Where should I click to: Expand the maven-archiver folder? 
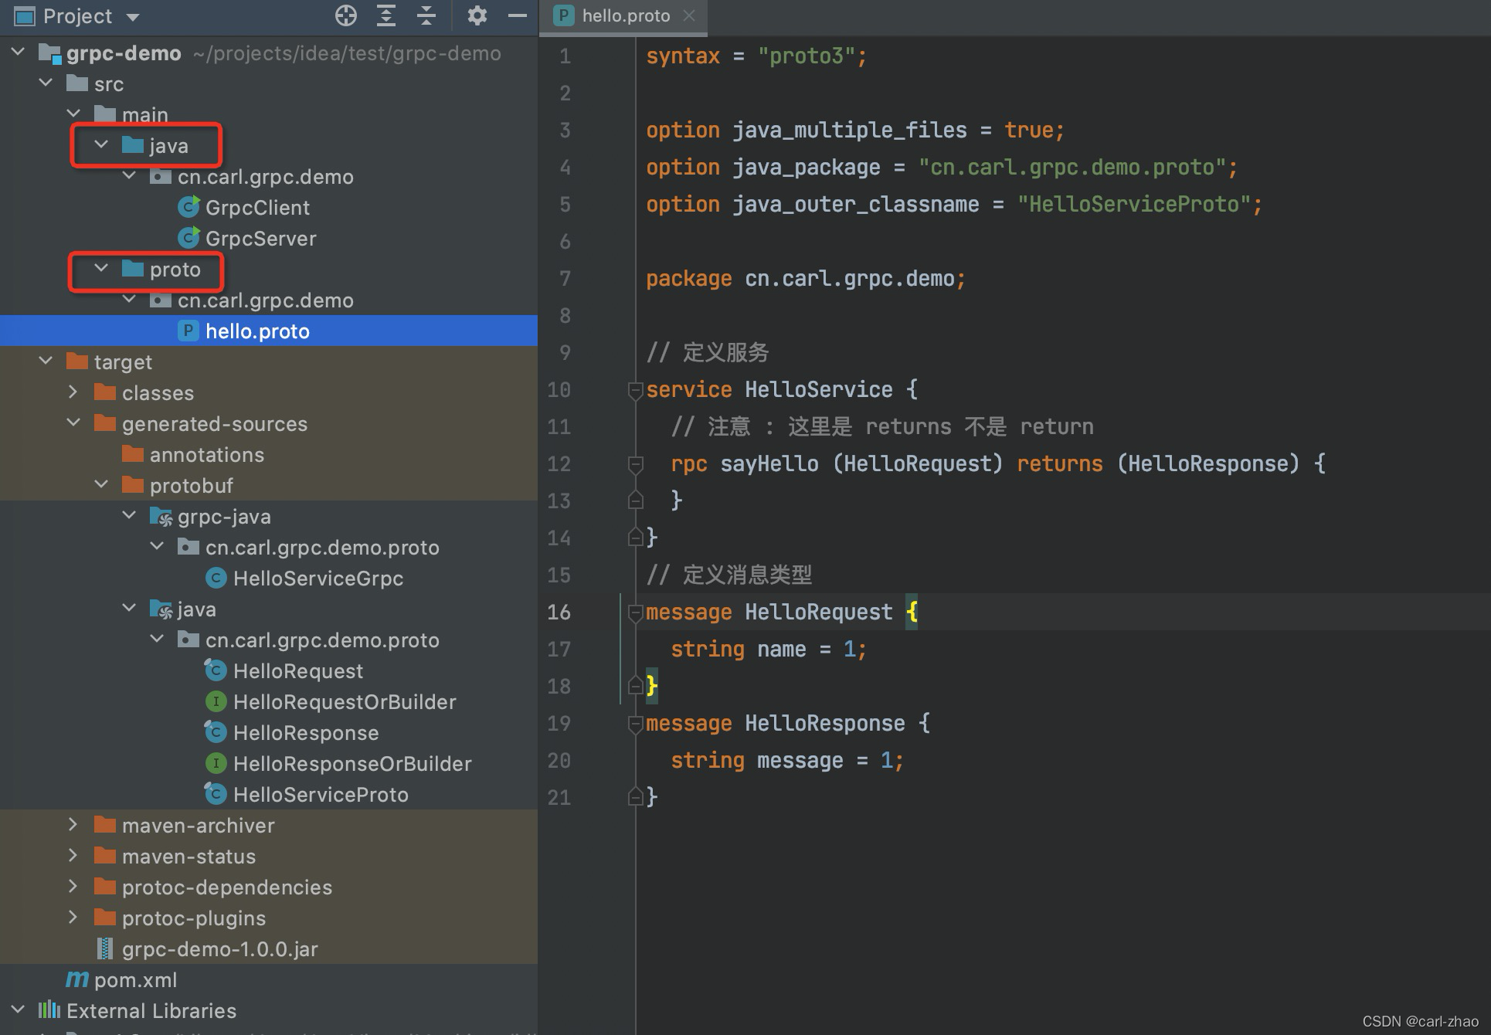tap(73, 825)
